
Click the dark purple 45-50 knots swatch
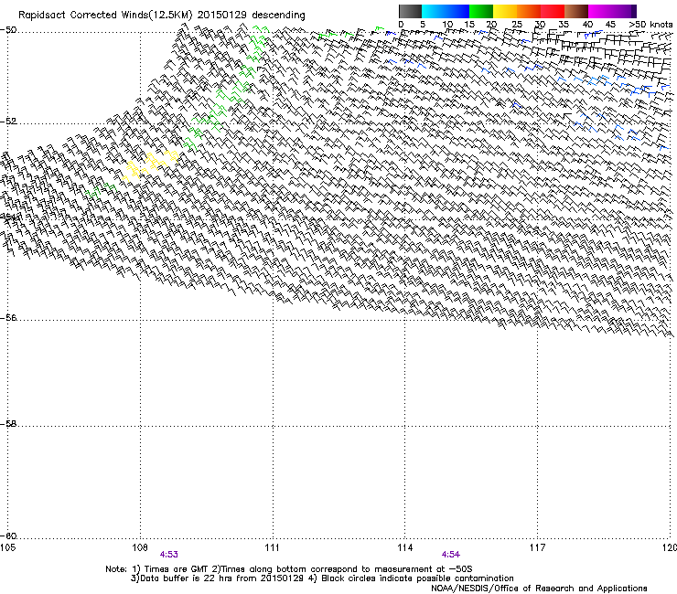pos(624,11)
